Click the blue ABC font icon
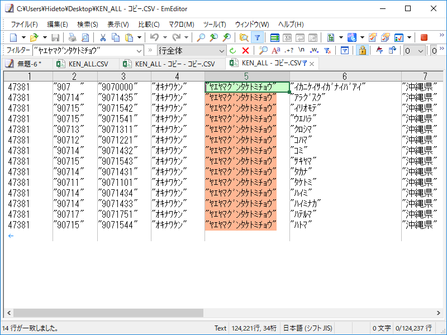The image size is (447, 335). pyautogui.click(x=352, y=37)
